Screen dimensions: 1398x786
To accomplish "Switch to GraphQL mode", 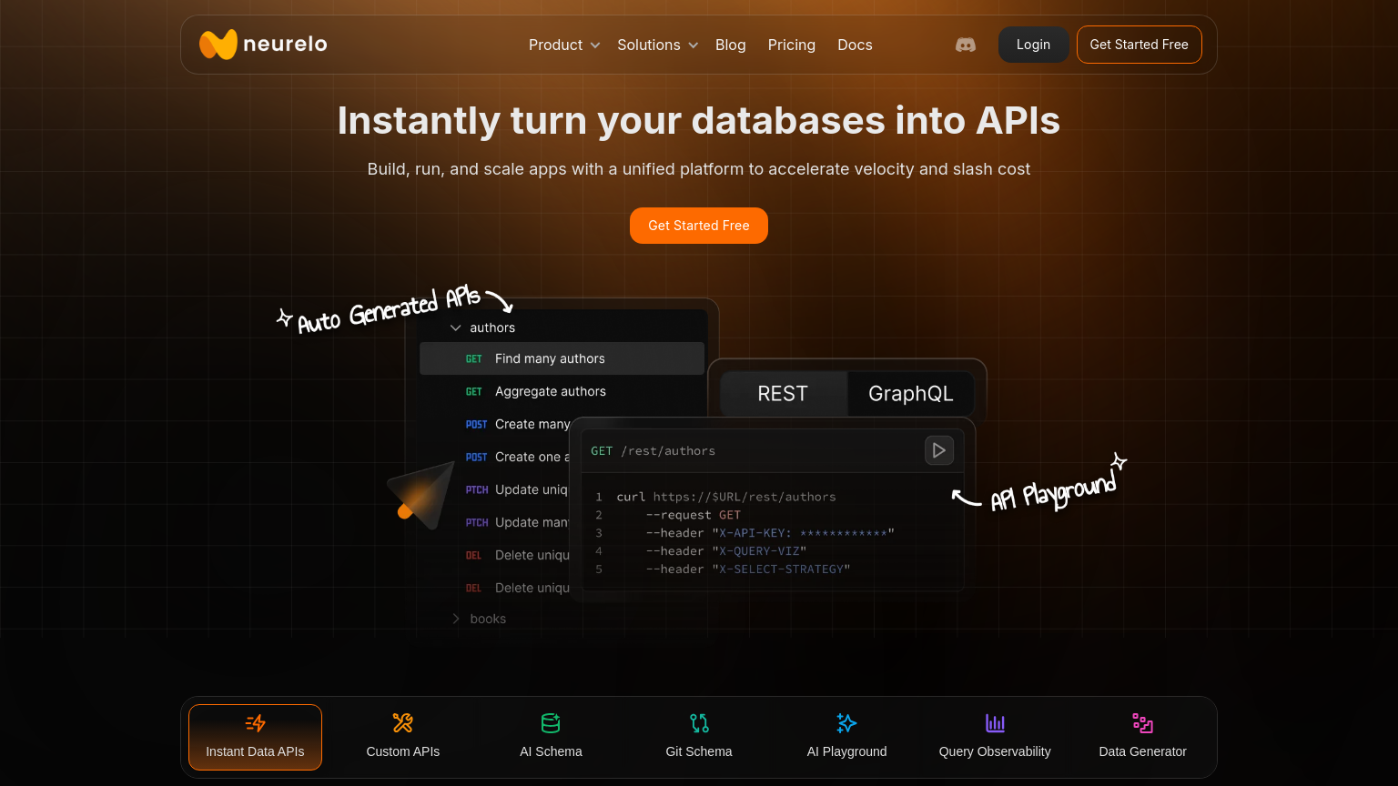I will (x=910, y=394).
